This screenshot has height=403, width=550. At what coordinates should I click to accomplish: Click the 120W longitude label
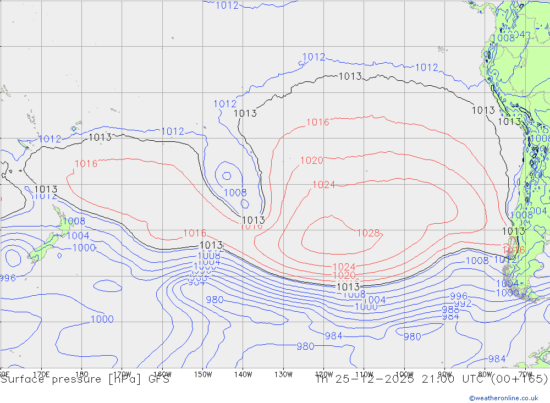click(x=324, y=374)
